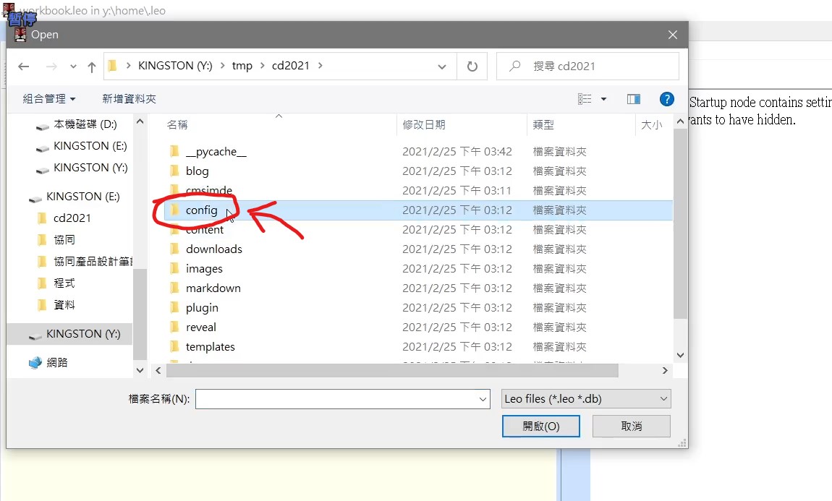This screenshot has width=832, height=501.
Task: Expand the address bar history dropdown
Action: click(x=441, y=67)
